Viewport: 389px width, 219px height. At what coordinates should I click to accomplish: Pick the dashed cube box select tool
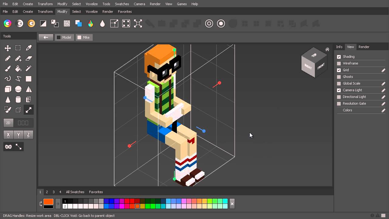(18, 110)
